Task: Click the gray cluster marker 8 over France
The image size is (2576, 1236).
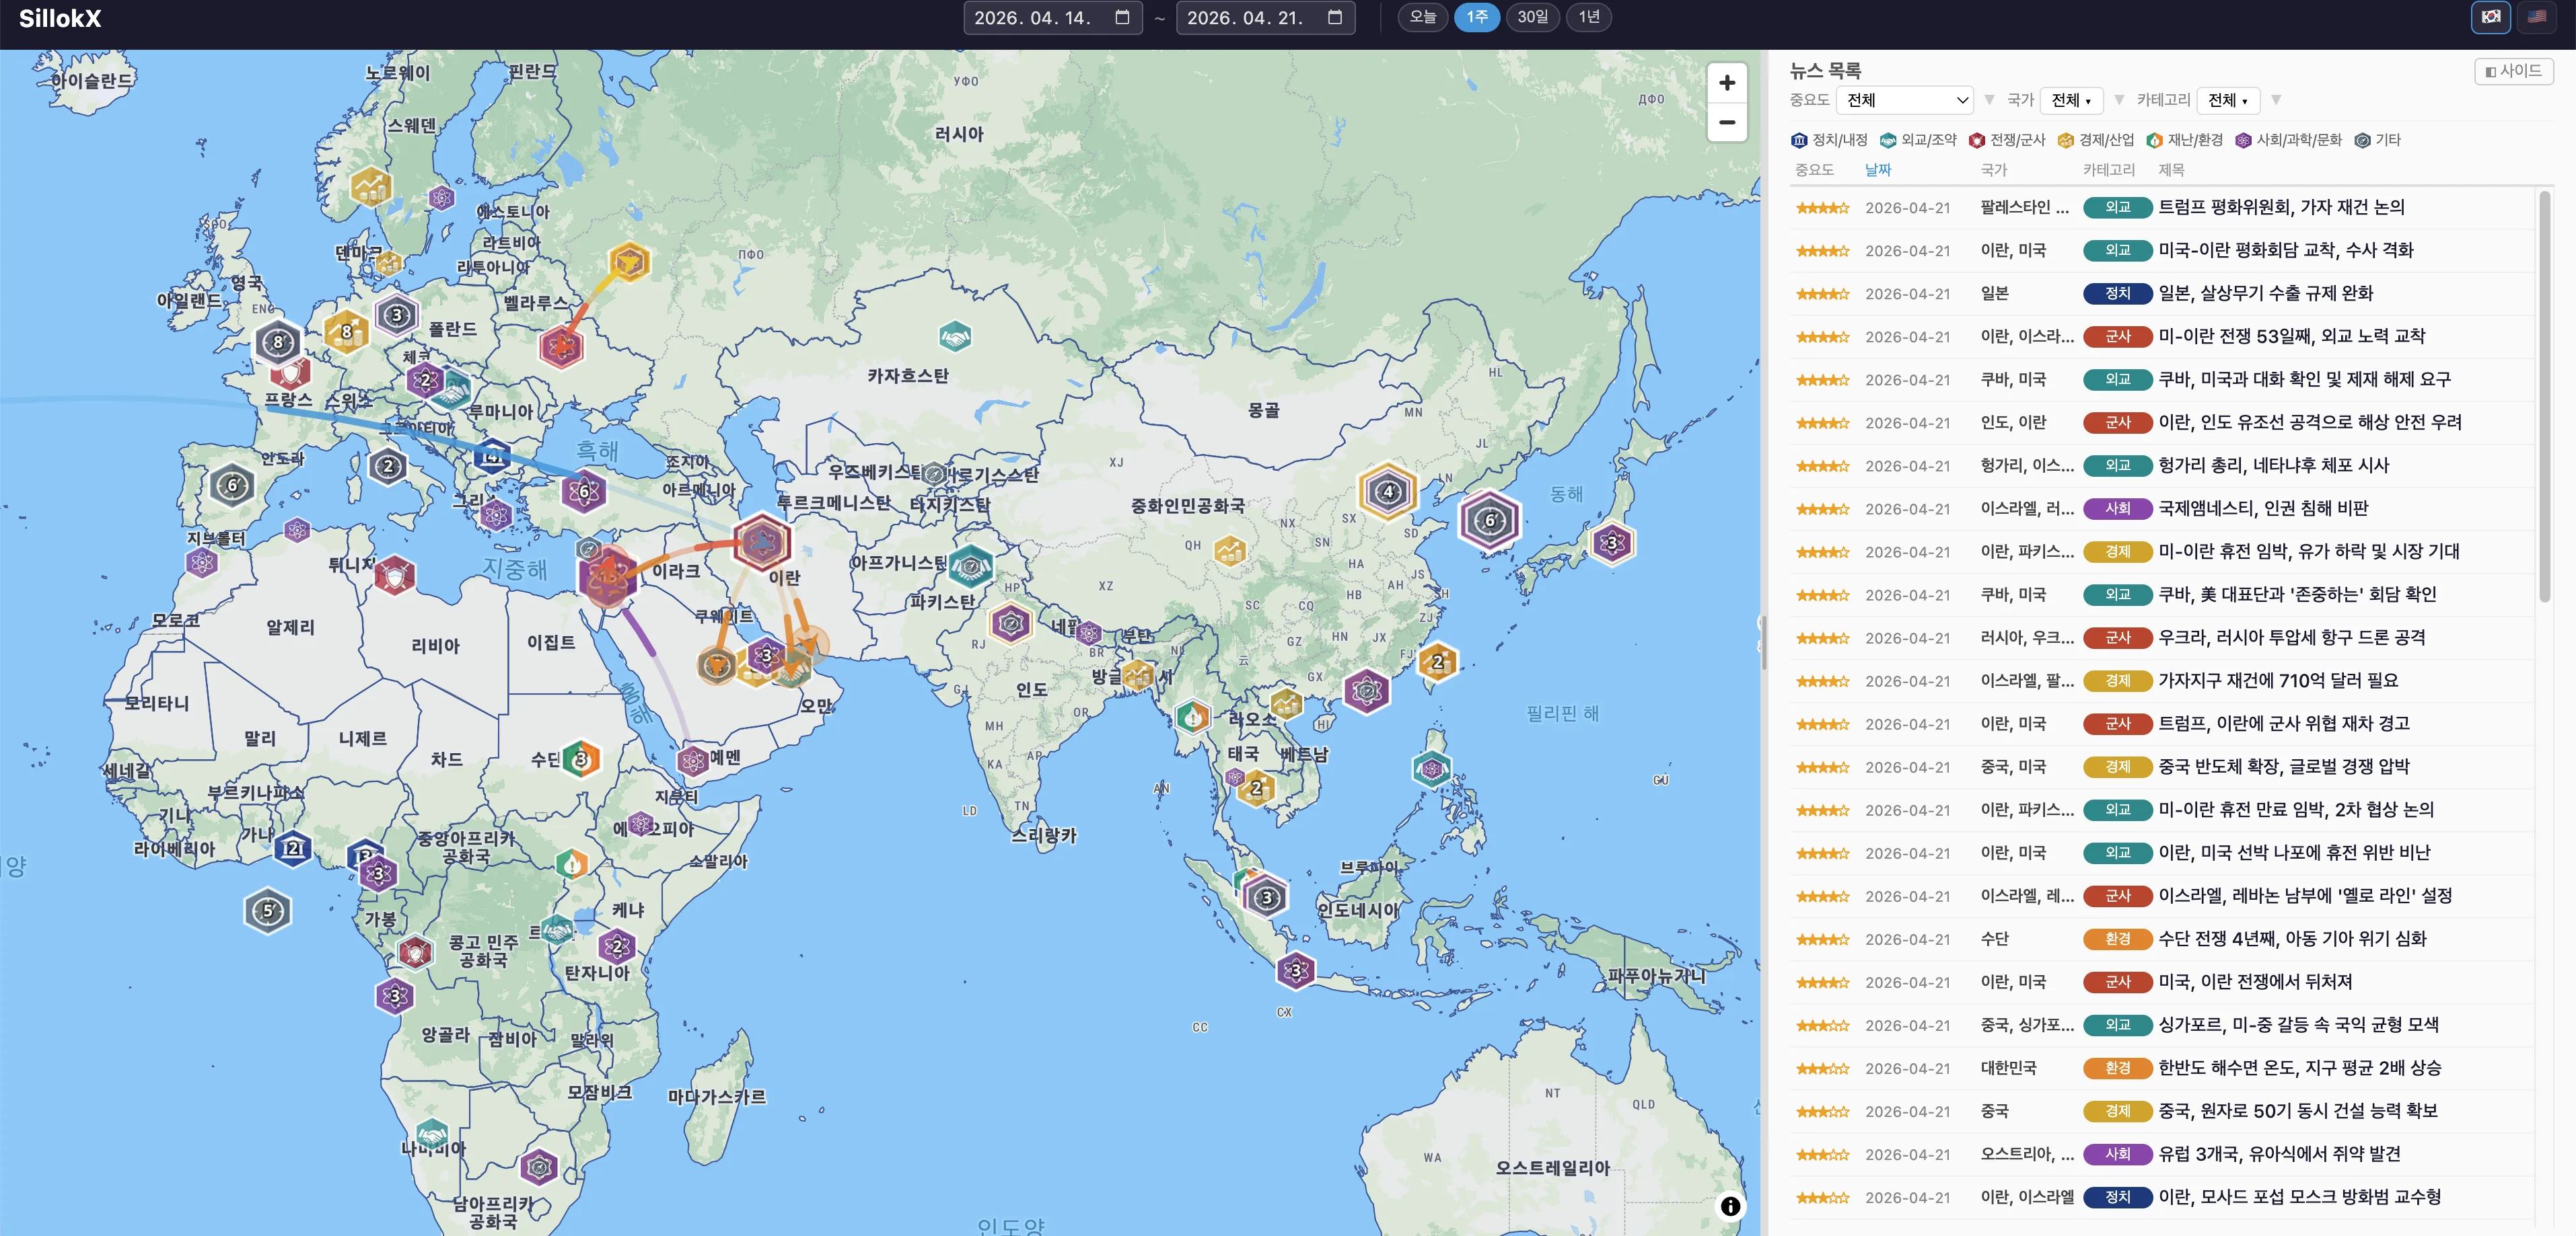Action: 278,343
